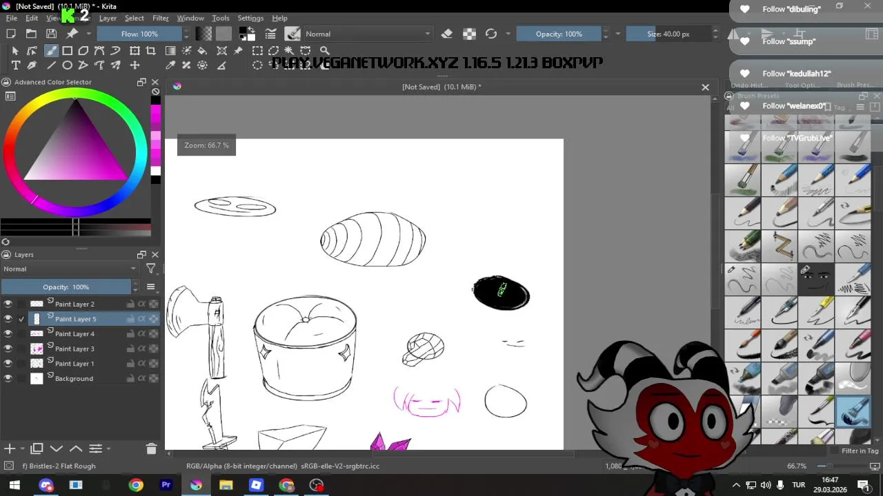Open the brush preset chooser
The image size is (883, 496).
pos(292,34)
